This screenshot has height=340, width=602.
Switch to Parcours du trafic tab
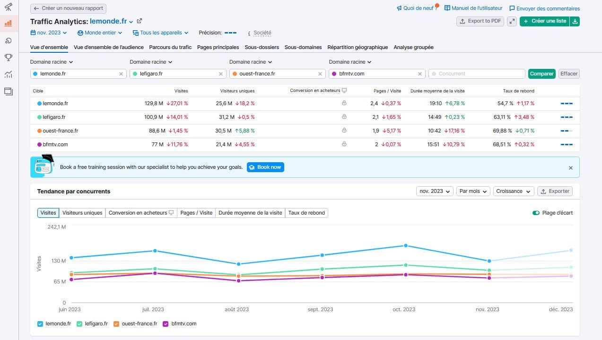pos(170,47)
